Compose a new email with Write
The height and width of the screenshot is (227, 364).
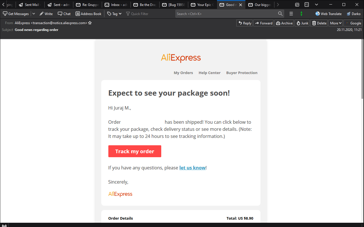46,14
